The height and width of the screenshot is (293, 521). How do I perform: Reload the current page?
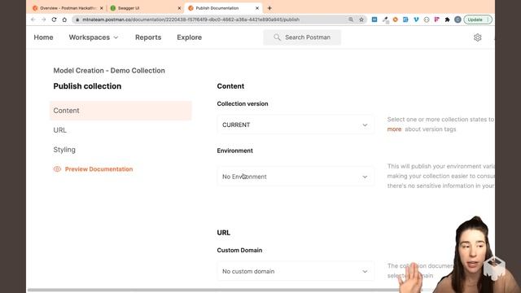54,20
